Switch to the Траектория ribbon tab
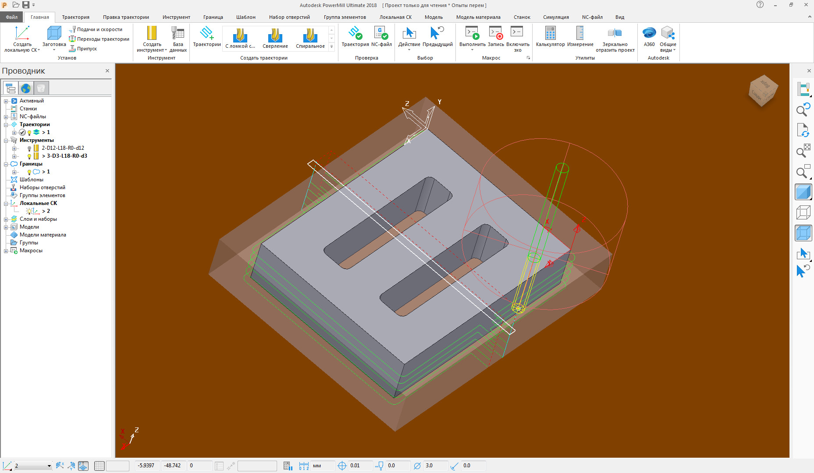 [75, 17]
